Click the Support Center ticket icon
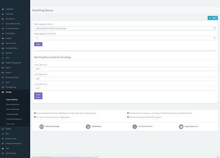 pos(3,139)
